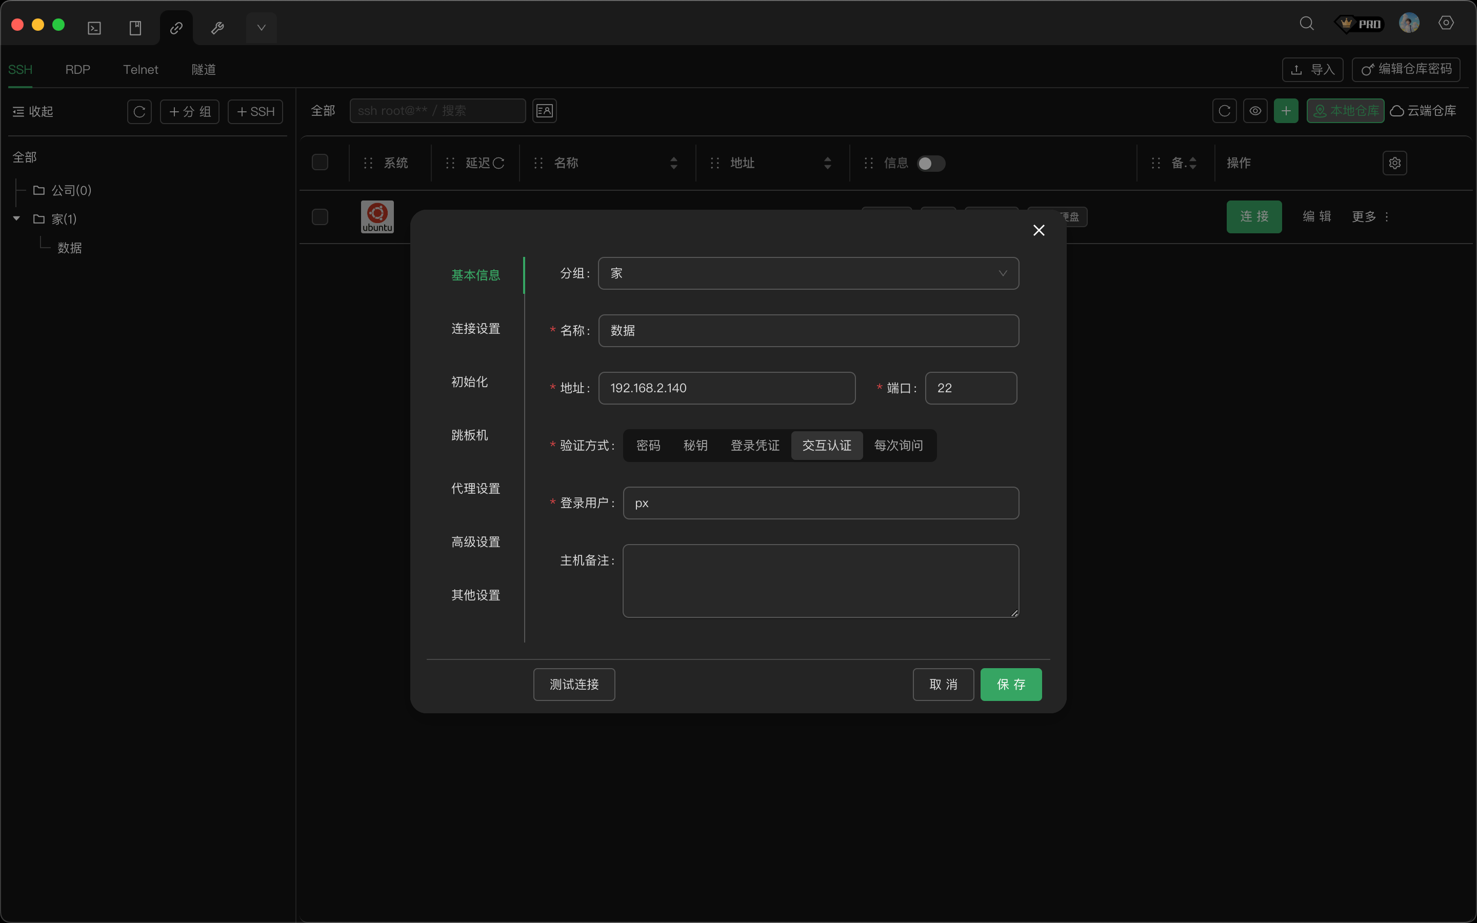Click the green 保存 button
Viewport: 1477px width, 923px height.
(x=1010, y=685)
